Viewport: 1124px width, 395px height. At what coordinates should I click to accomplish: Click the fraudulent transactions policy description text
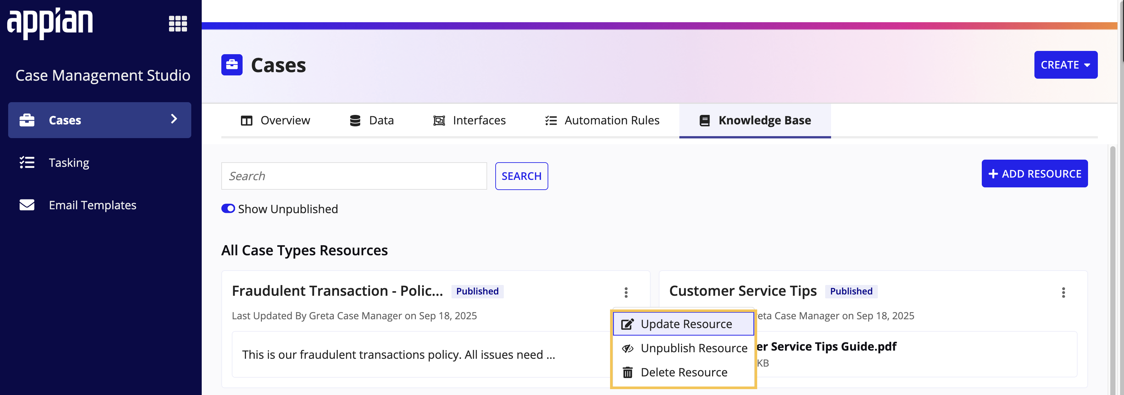pyautogui.click(x=399, y=355)
